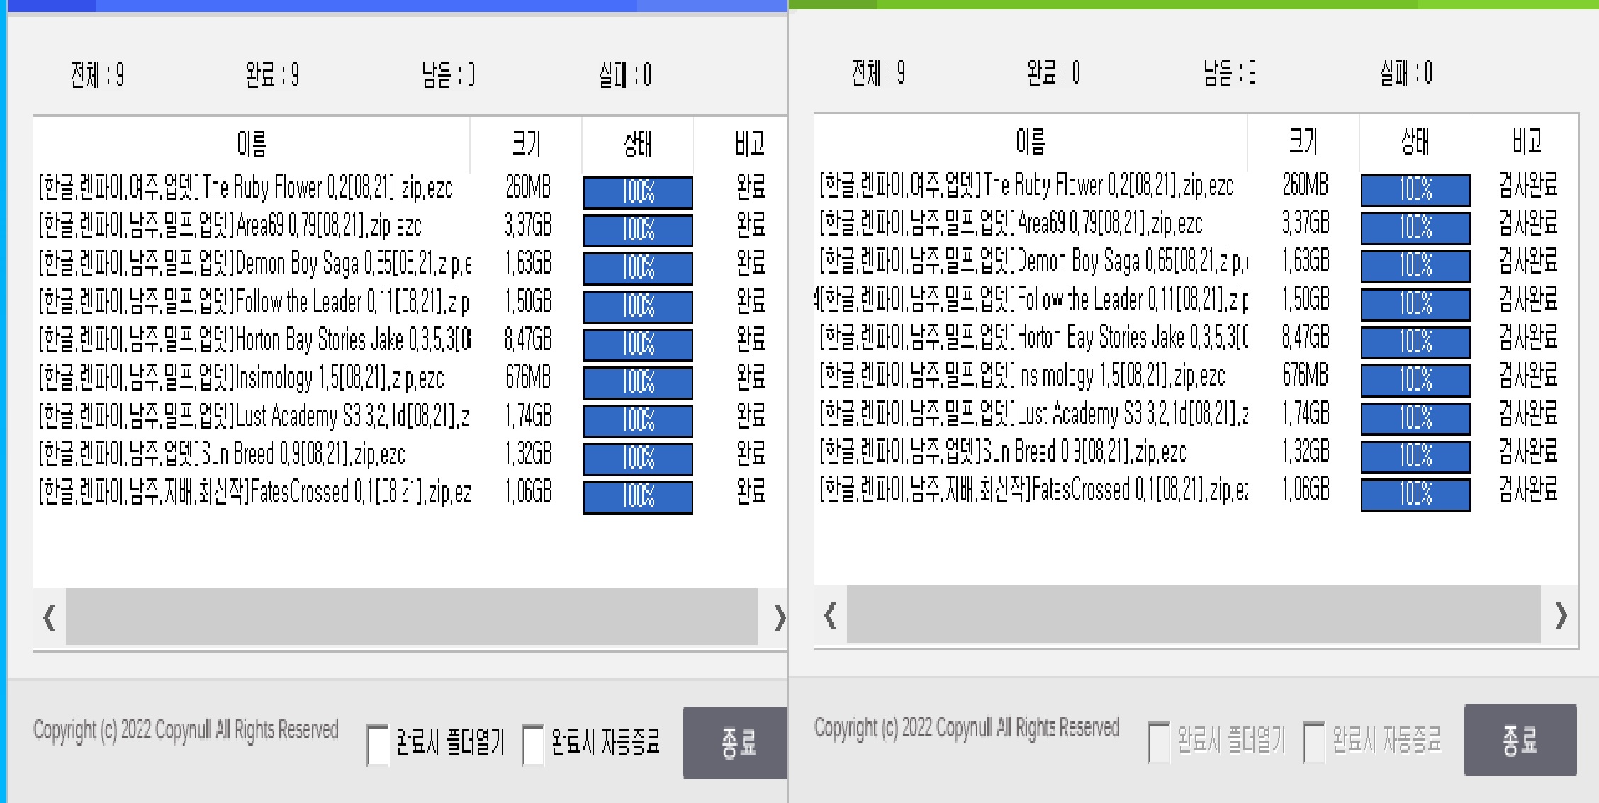
Task: Sort by 이름 column header in left window
Action: [x=252, y=145]
